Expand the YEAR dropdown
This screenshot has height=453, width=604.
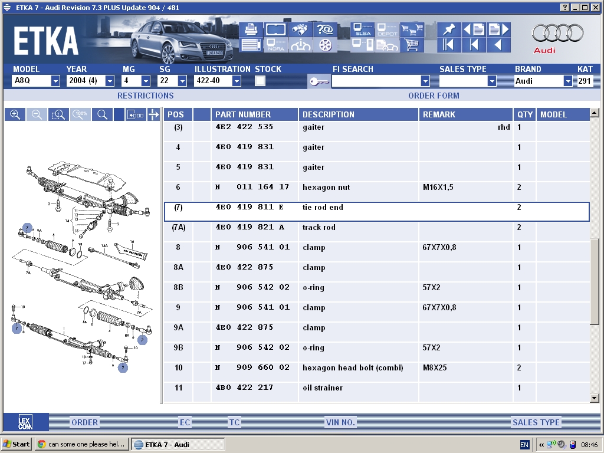click(110, 81)
